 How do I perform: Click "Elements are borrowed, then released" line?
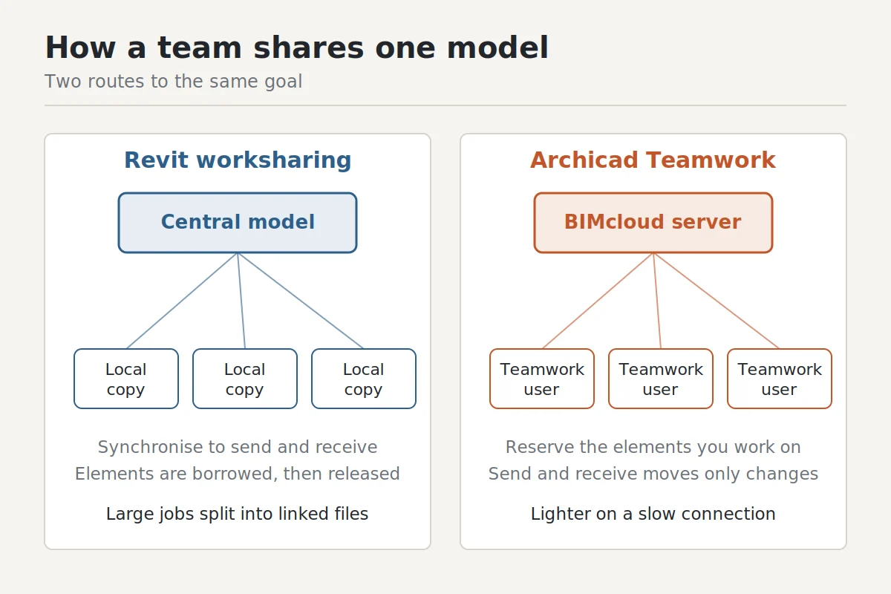[238, 474]
